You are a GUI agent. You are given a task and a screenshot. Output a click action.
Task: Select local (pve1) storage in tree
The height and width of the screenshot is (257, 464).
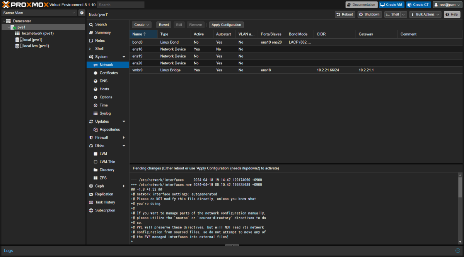[x=43, y=39]
